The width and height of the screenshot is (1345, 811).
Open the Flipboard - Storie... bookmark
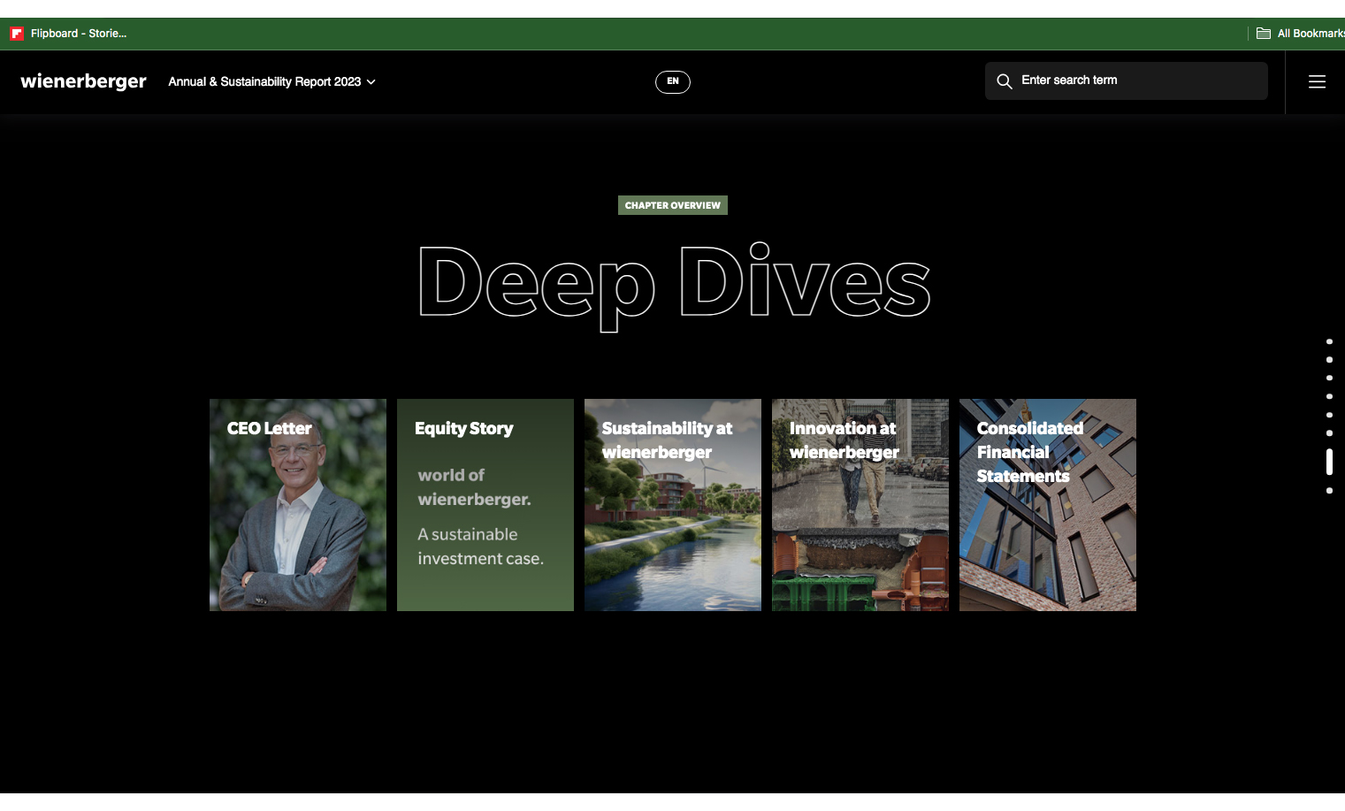click(x=68, y=34)
